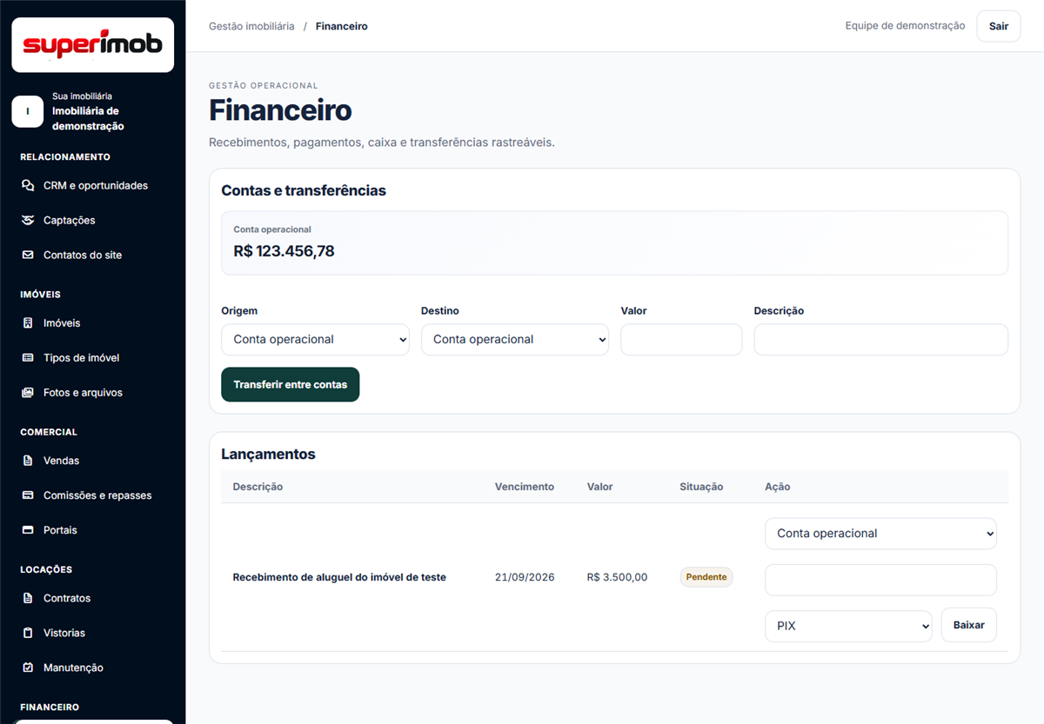Open Comissões e repasses page
Screen dimensions: 1044x724
[x=92, y=495]
